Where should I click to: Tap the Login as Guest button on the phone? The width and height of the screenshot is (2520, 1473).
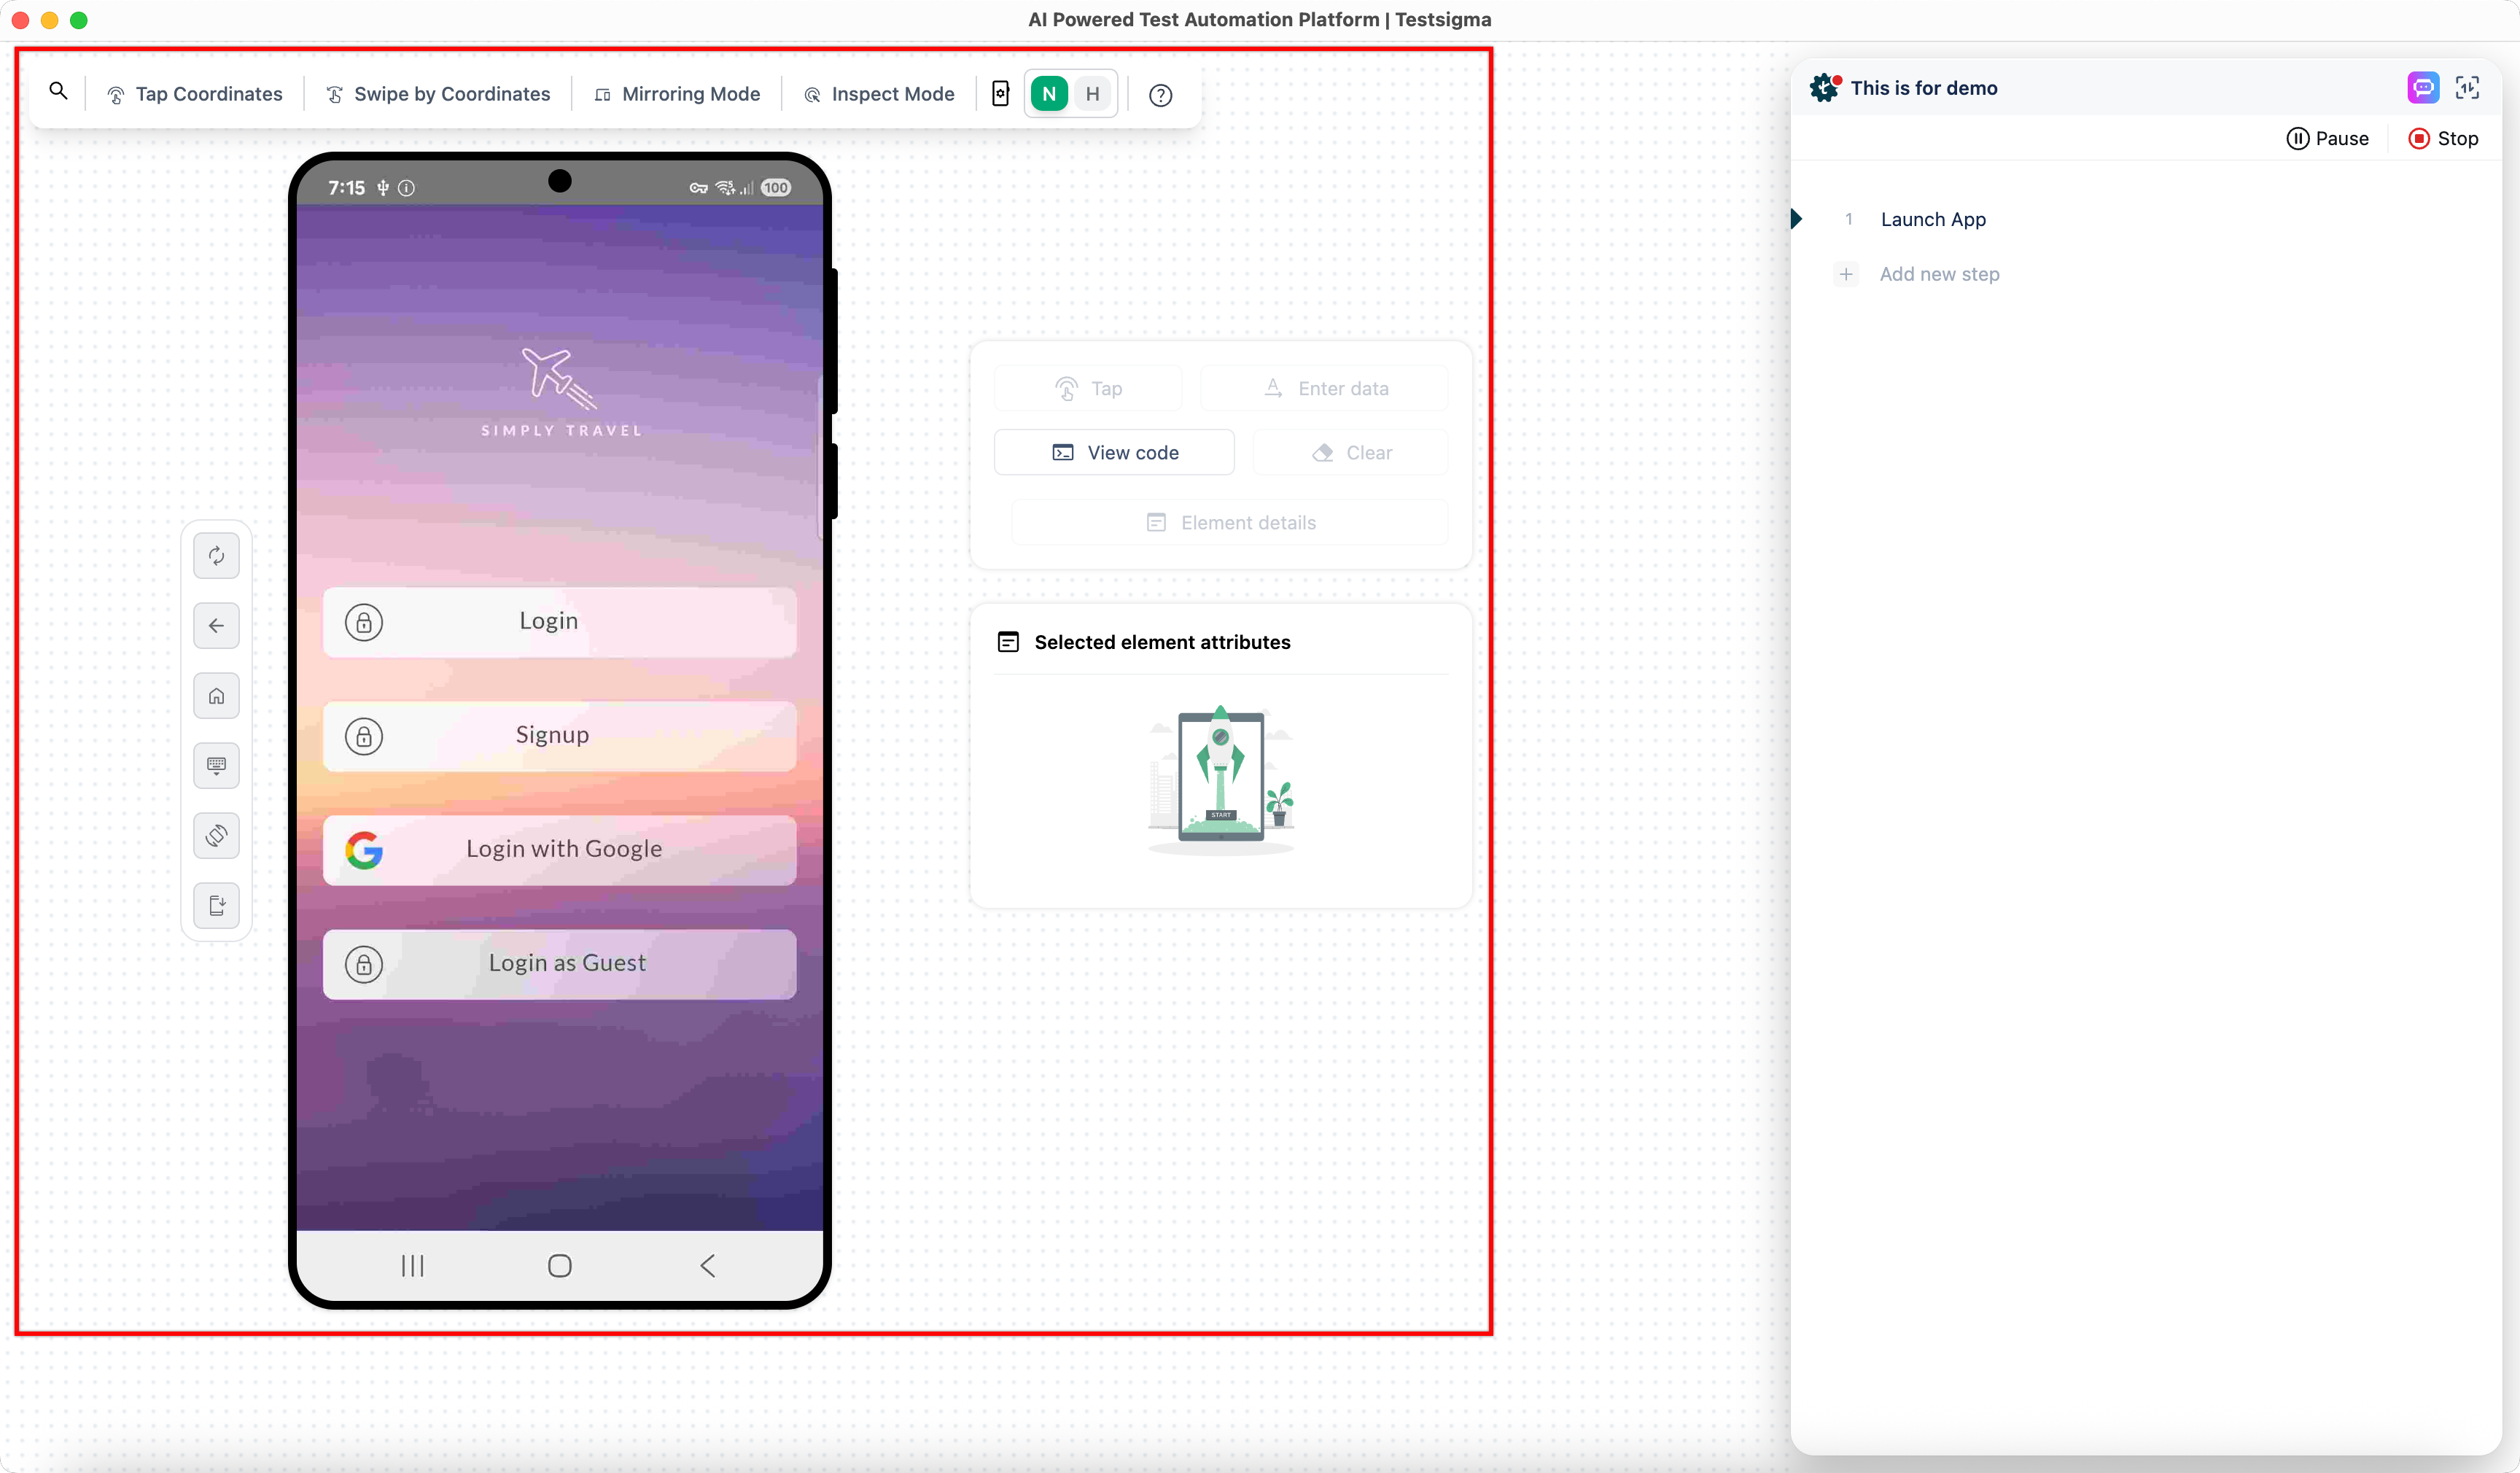click(x=560, y=963)
